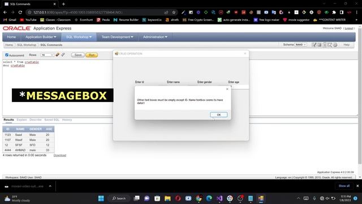Click OK in the message box
The width and height of the screenshot is (362, 204).
tap(219, 114)
